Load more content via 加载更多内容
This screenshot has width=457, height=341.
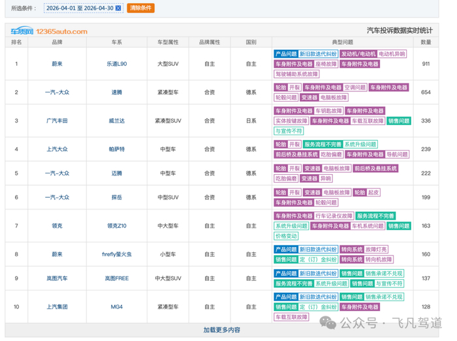222,330
